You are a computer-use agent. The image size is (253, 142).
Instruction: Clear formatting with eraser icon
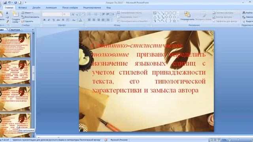pos(83,14)
